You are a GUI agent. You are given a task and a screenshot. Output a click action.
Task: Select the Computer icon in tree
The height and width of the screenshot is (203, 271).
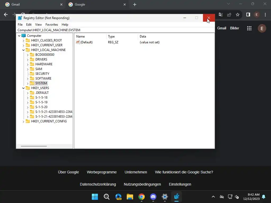click(x=24, y=36)
